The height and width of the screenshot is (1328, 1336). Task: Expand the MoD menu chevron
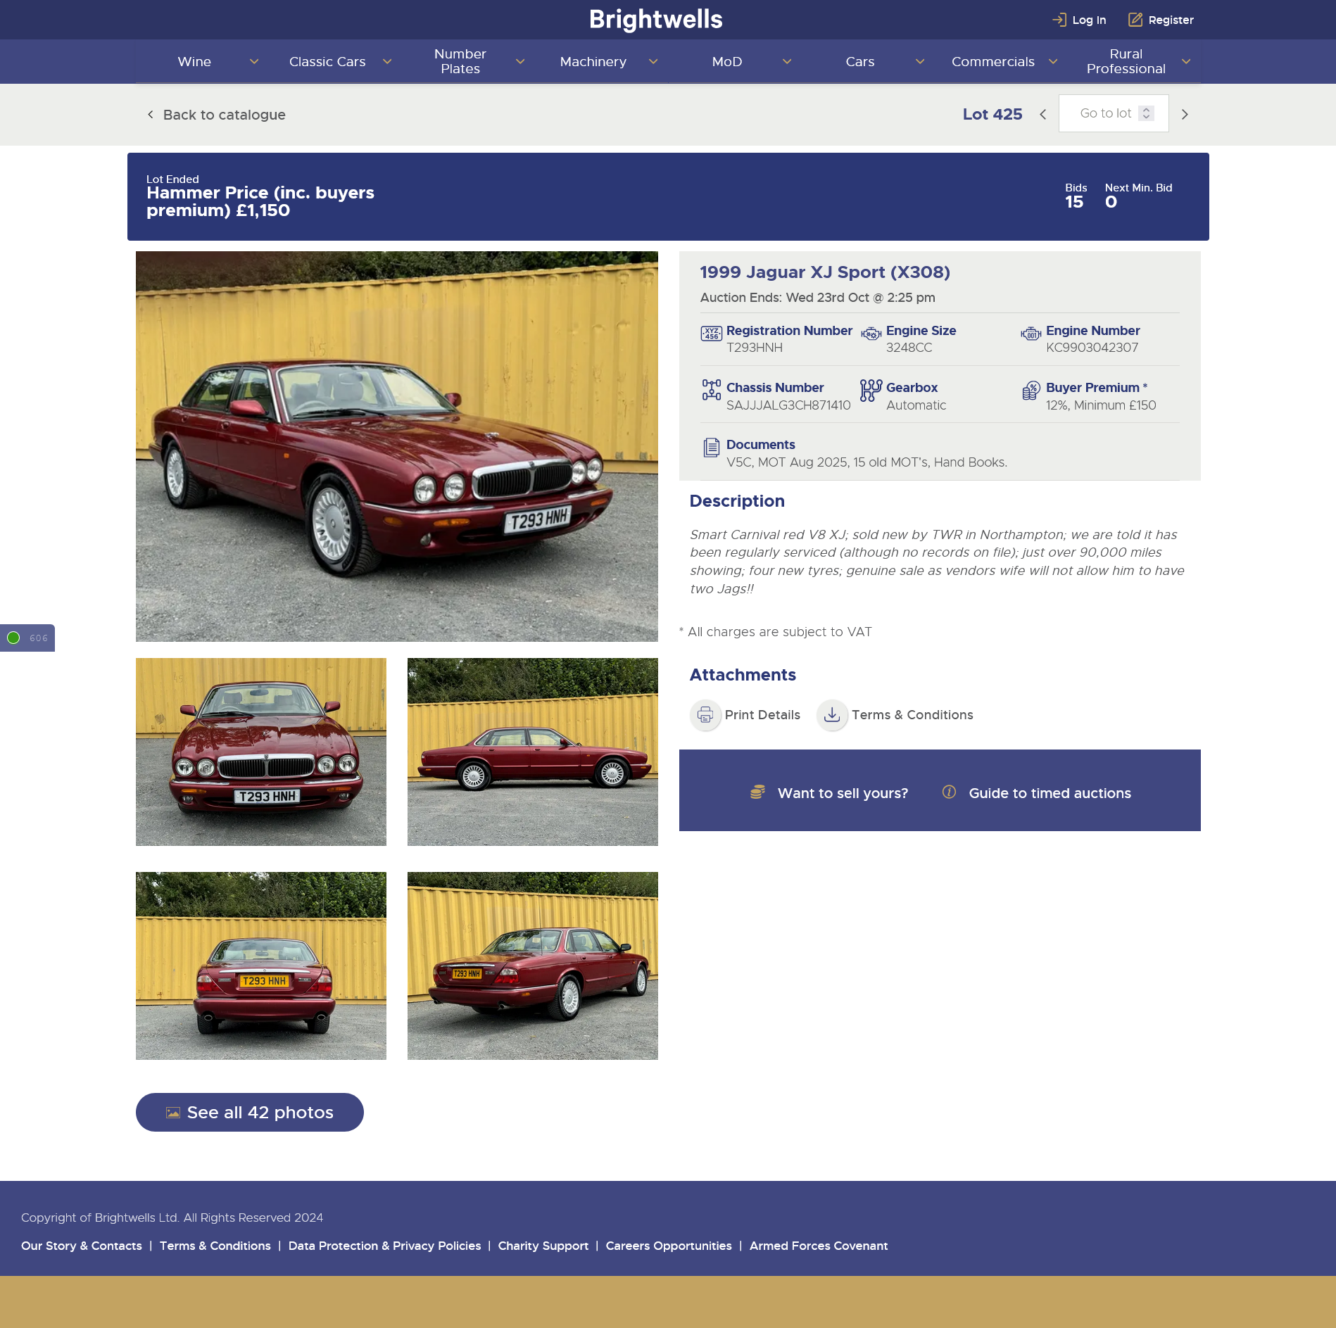pyautogui.click(x=787, y=61)
